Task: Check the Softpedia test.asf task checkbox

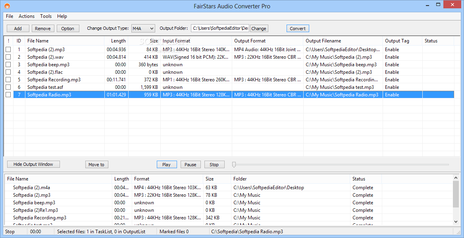Action: point(8,87)
